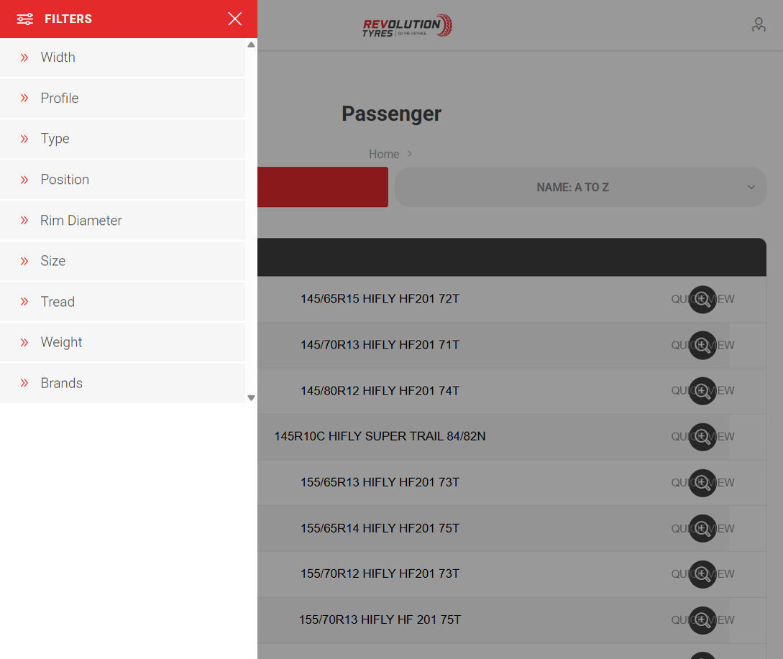Click the filter panel scrollbar down arrow

tap(251, 398)
